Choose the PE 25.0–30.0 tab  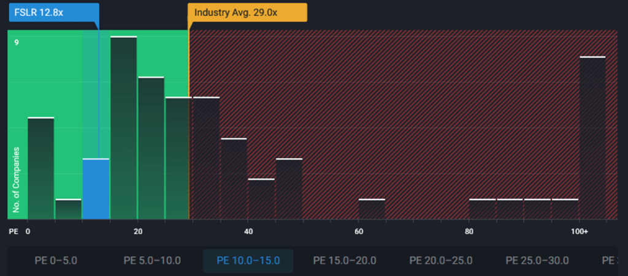537,261
